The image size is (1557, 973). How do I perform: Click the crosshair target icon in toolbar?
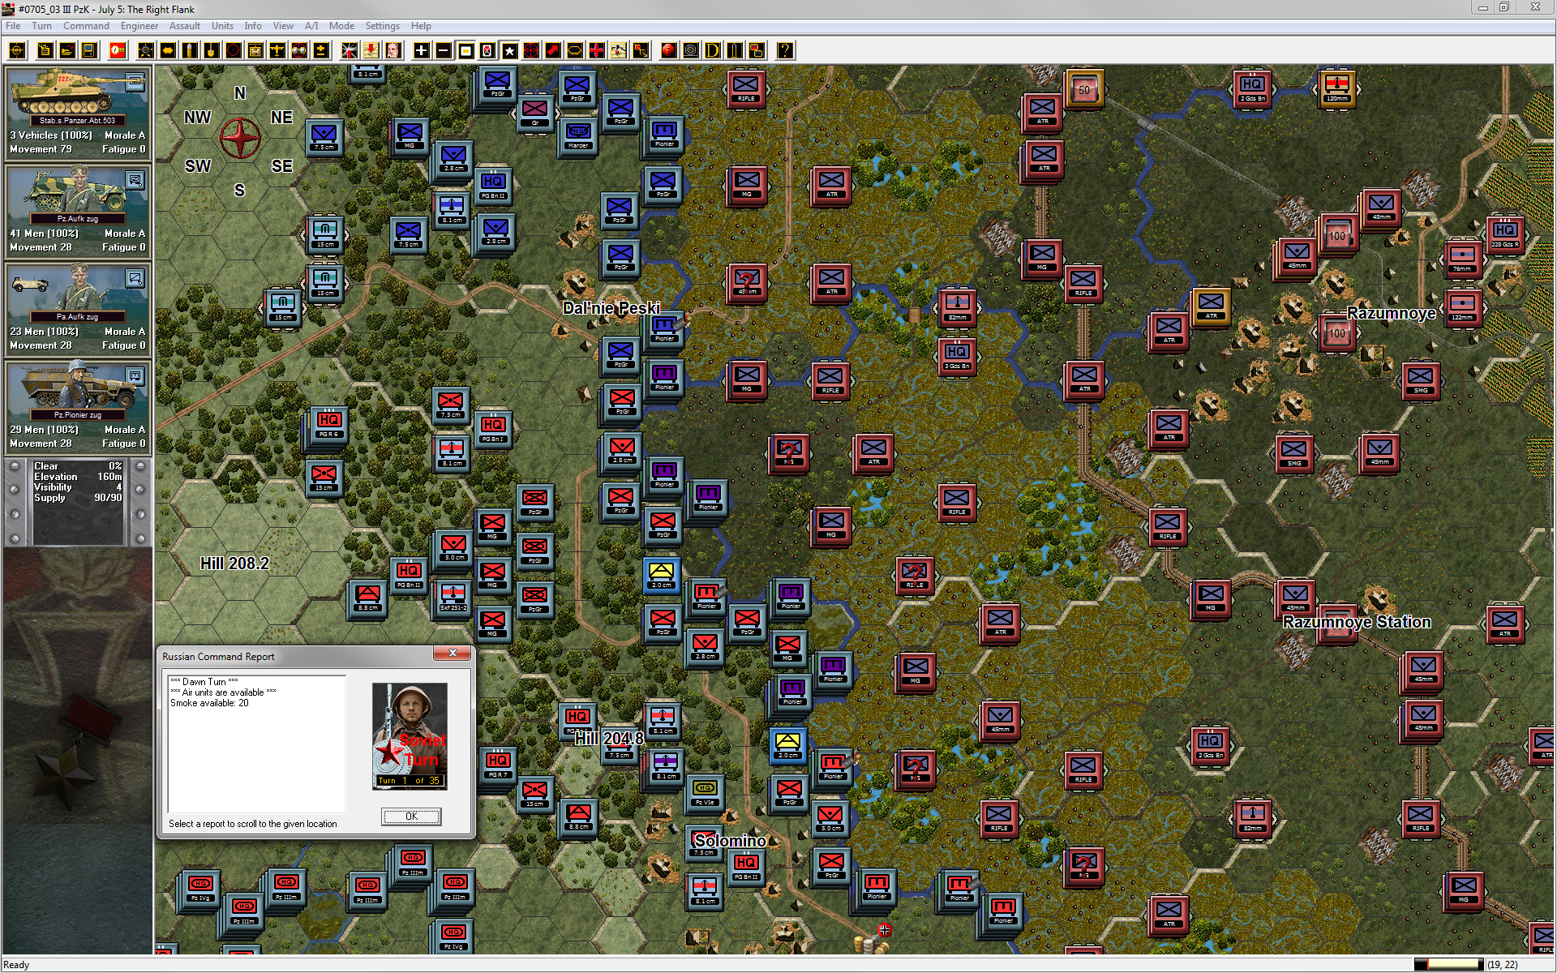(x=17, y=50)
